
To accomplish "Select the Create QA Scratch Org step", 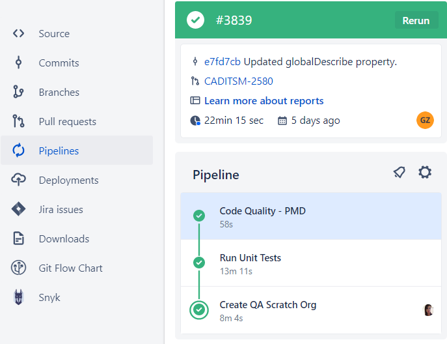I will click(x=311, y=310).
